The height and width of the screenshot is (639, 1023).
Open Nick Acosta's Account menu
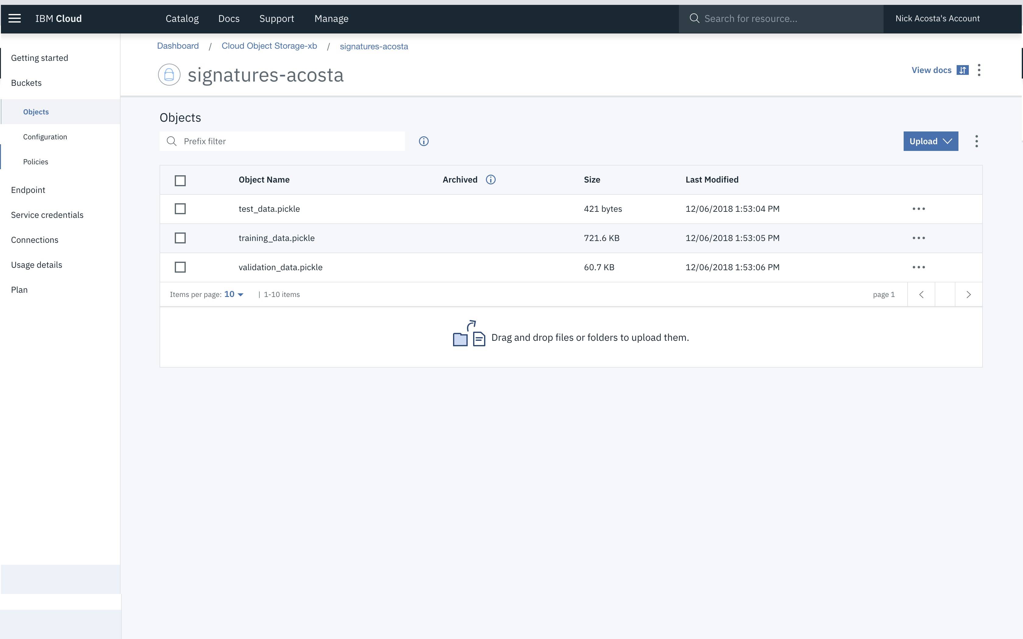[937, 18]
